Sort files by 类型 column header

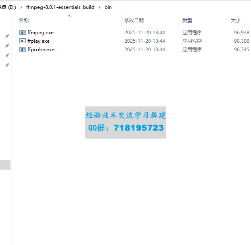[x=187, y=21]
